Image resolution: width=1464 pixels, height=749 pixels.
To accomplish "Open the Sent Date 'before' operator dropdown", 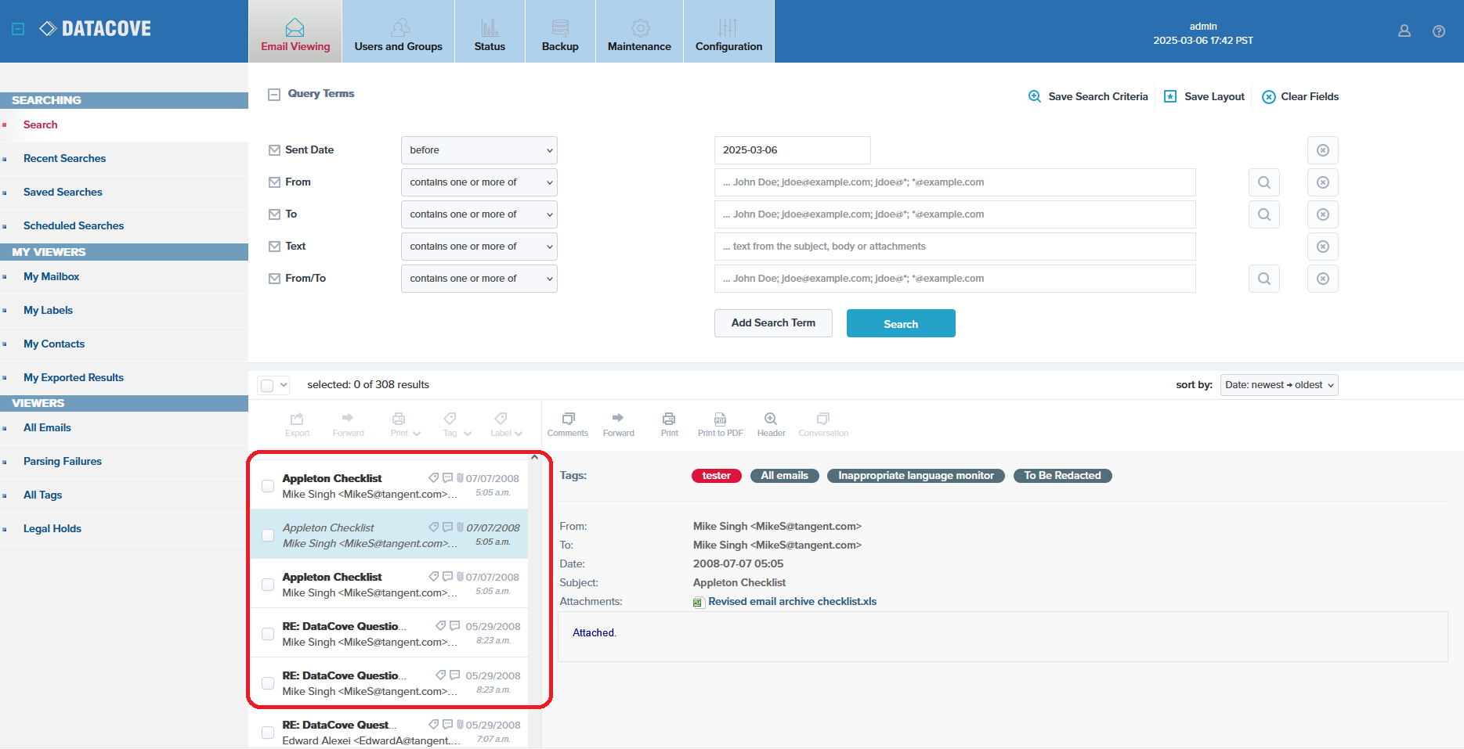I will pos(479,150).
